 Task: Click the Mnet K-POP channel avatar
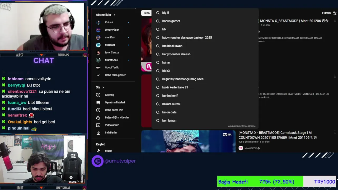(241, 148)
